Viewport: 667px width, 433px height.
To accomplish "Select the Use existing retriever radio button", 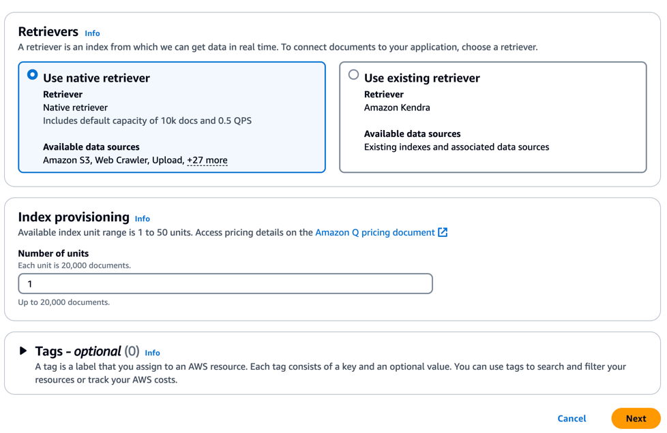I will (x=353, y=75).
